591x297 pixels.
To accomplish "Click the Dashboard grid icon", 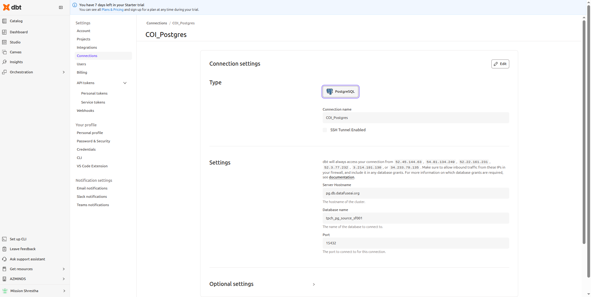I will coord(4,32).
